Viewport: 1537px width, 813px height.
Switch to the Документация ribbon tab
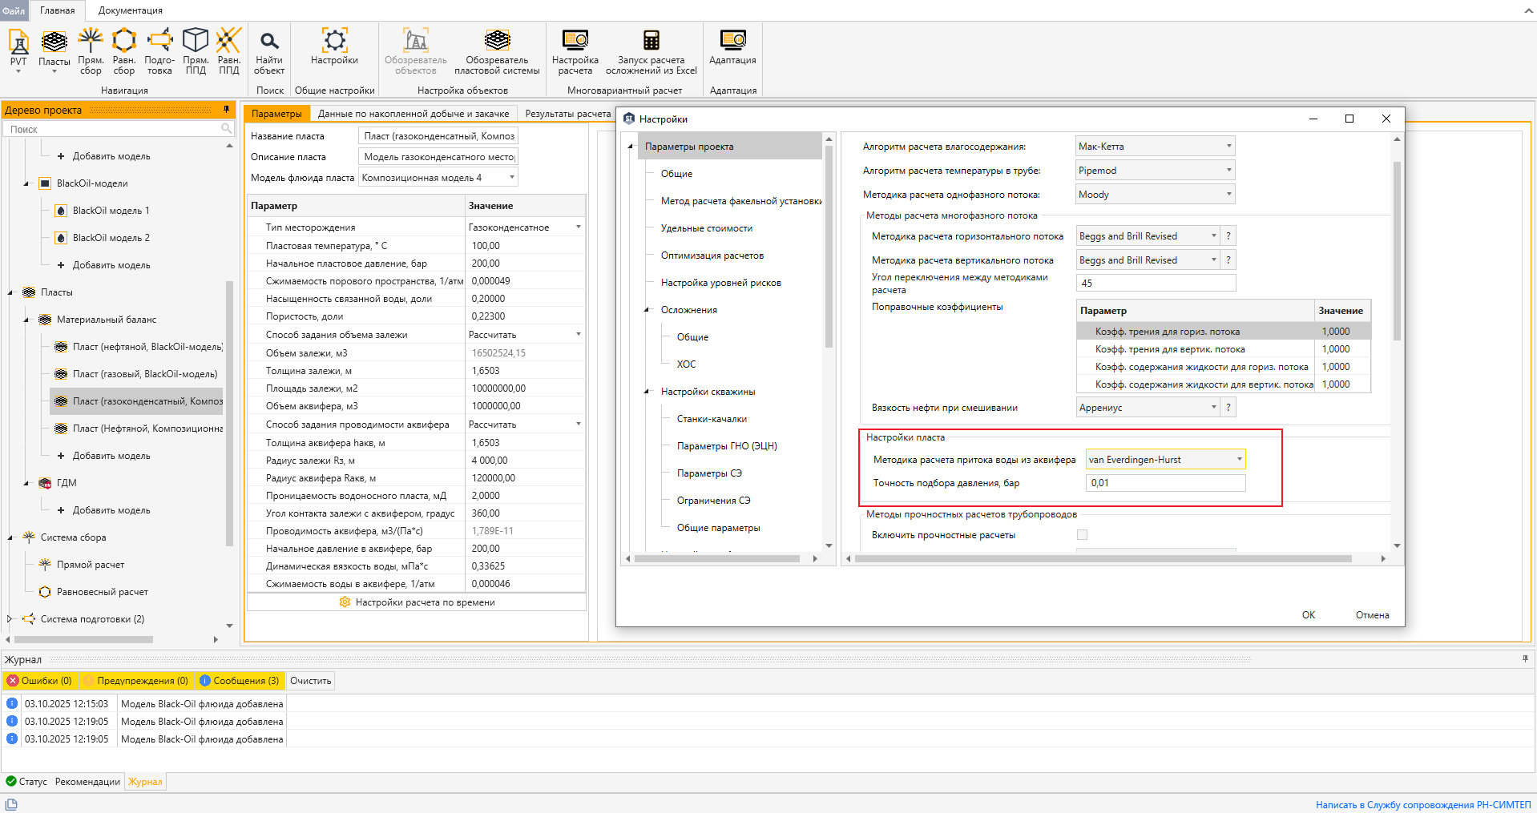tap(130, 10)
